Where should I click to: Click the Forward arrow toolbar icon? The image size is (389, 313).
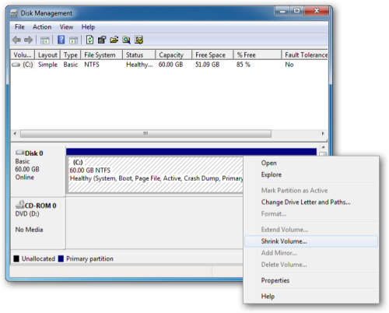click(28, 40)
